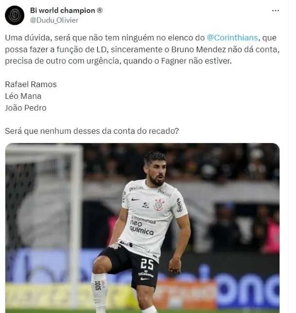Click the registered symbol beside the display name
This screenshot has width=296, height=313.
point(100,10)
